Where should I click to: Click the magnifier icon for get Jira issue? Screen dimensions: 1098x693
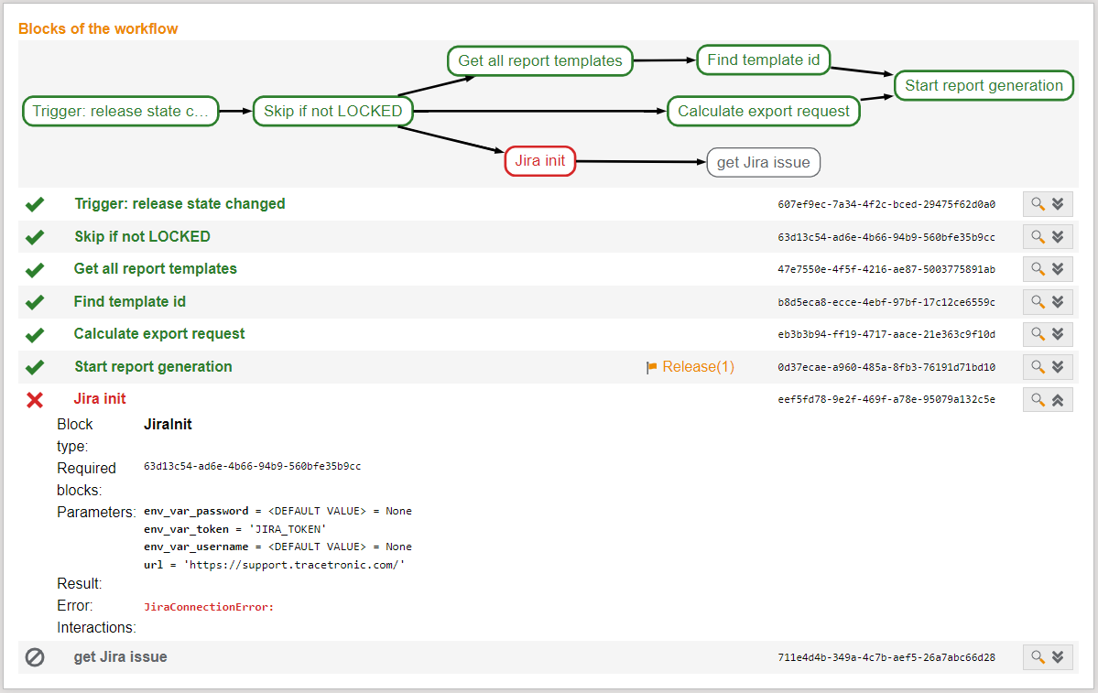[x=1038, y=656]
